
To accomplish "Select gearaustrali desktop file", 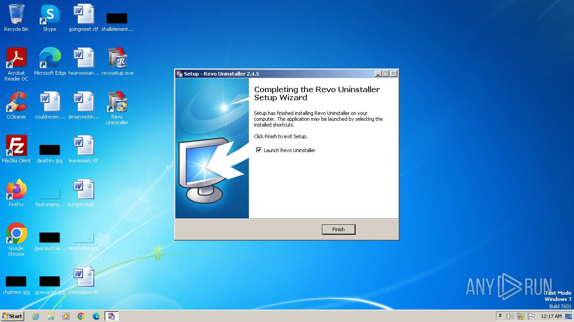I will 50,241.
